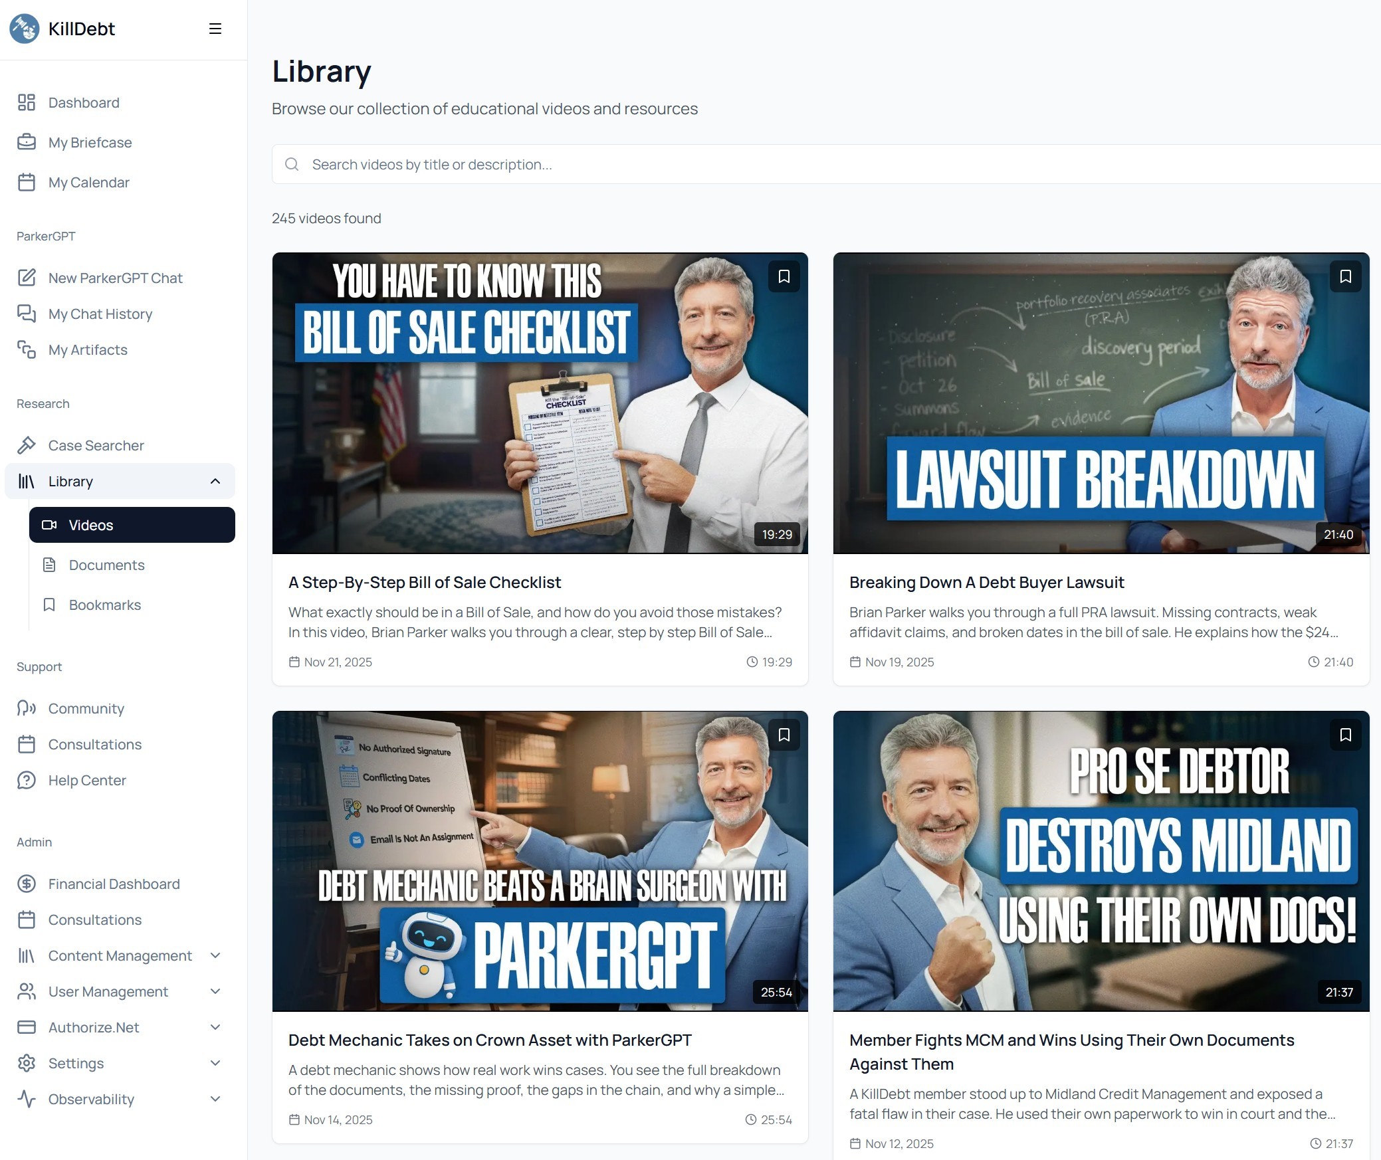Image resolution: width=1381 pixels, height=1160 pixels.
Task: Open the Help Center item
Action: click(86, 780)
